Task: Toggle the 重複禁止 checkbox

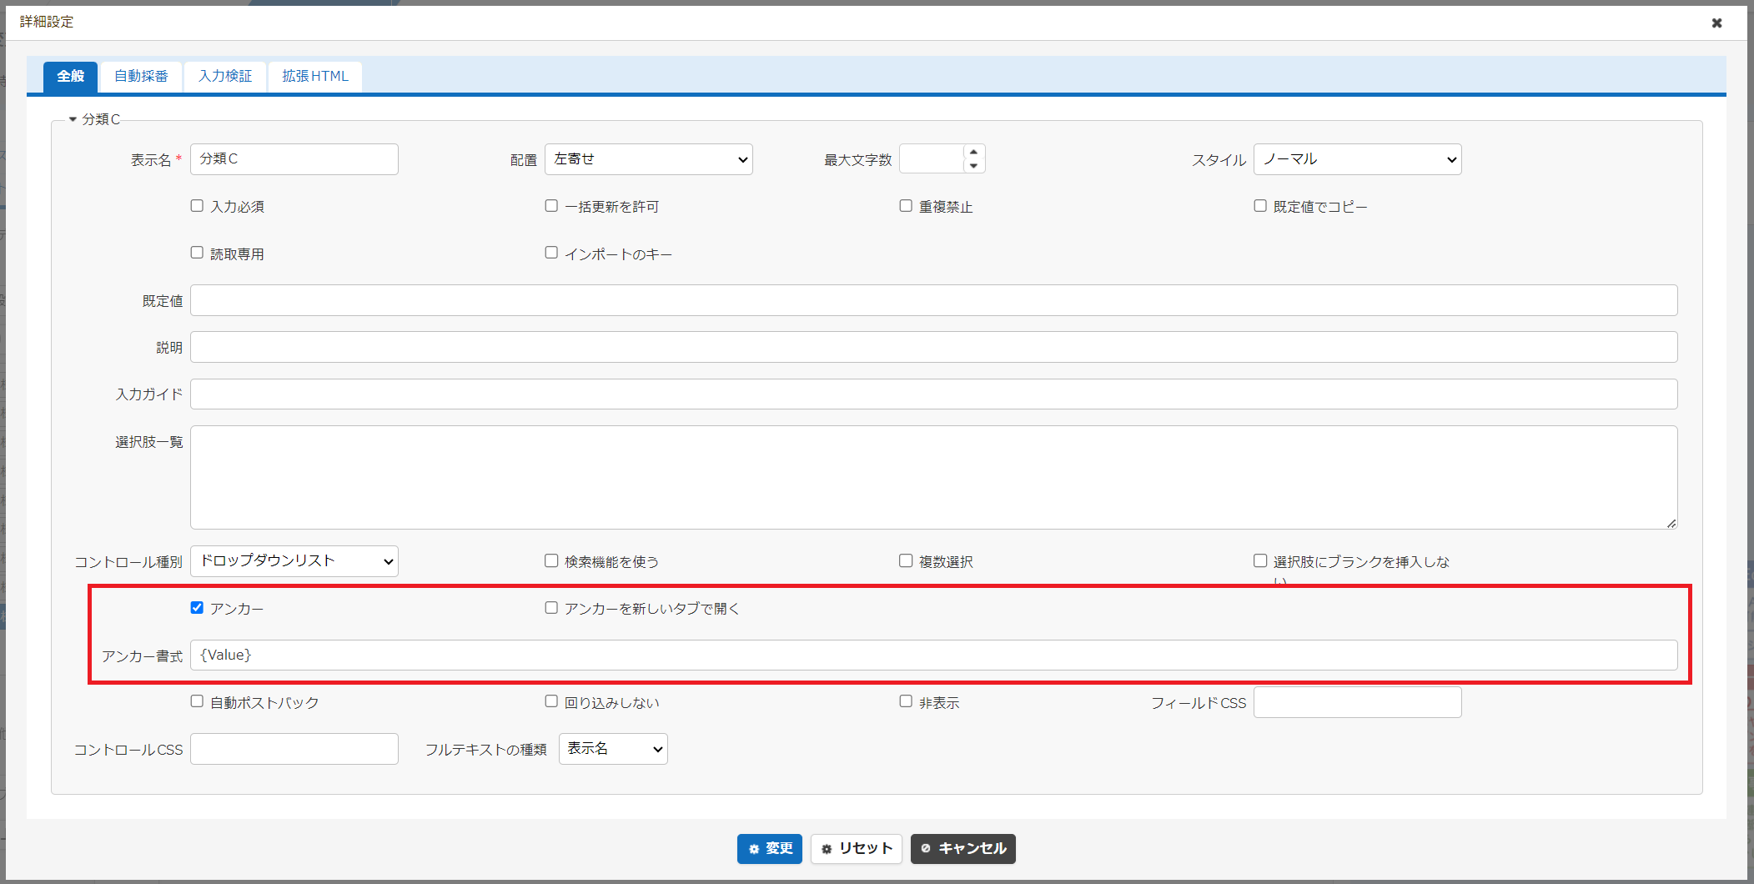Action: pos(906,205)
